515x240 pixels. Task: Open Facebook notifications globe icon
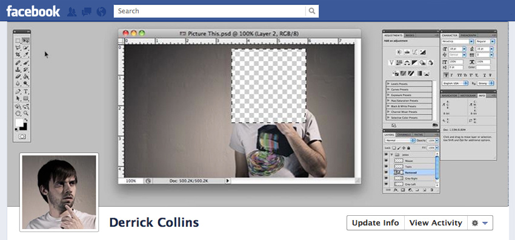point(101,12)
